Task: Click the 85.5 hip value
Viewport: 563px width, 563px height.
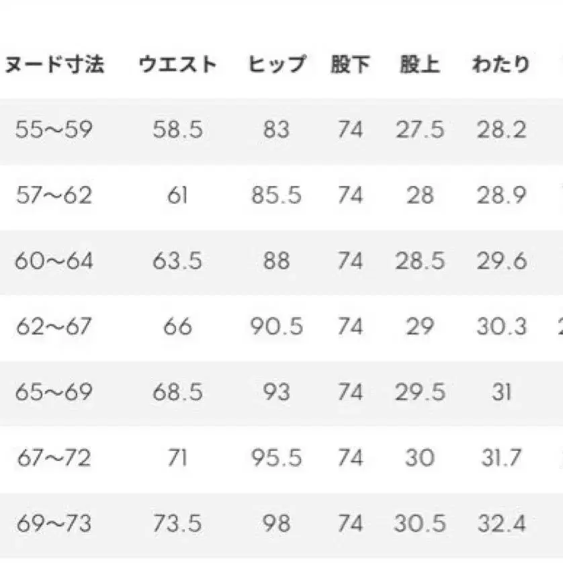Action: [276, 196]
